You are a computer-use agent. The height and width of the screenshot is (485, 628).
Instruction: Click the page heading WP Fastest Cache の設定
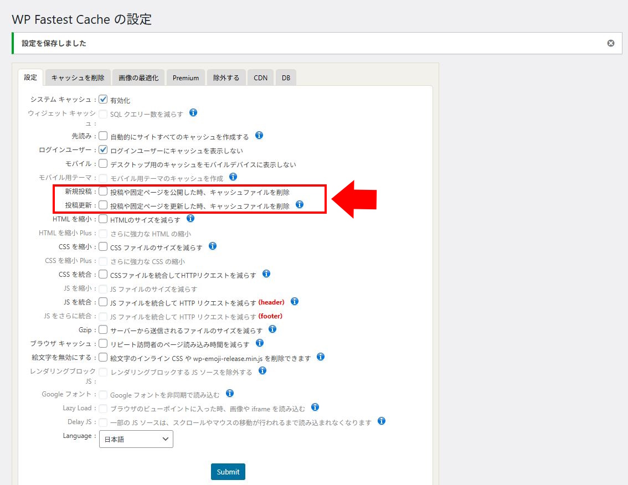point(82,19)
